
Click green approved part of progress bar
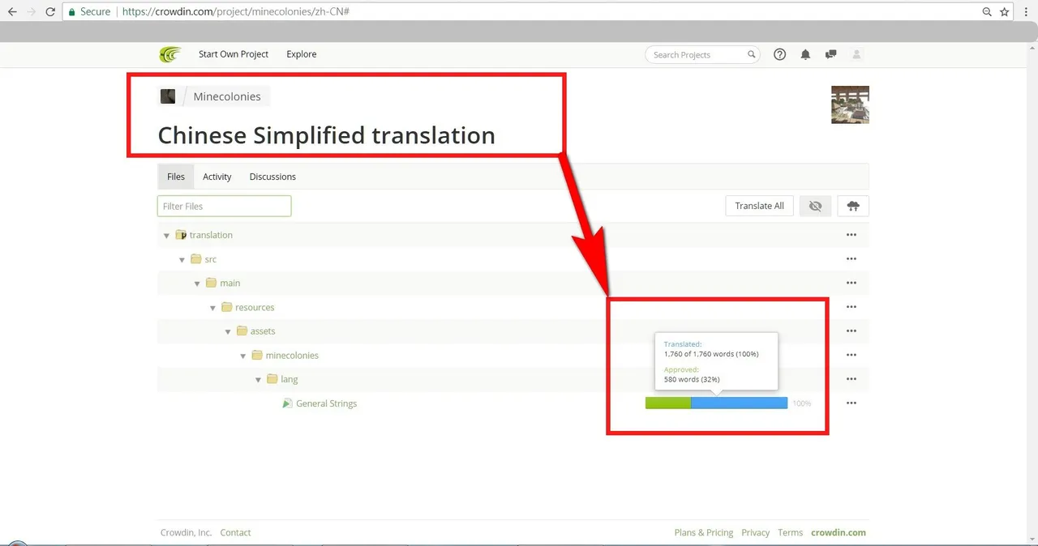tap(668, 403)
